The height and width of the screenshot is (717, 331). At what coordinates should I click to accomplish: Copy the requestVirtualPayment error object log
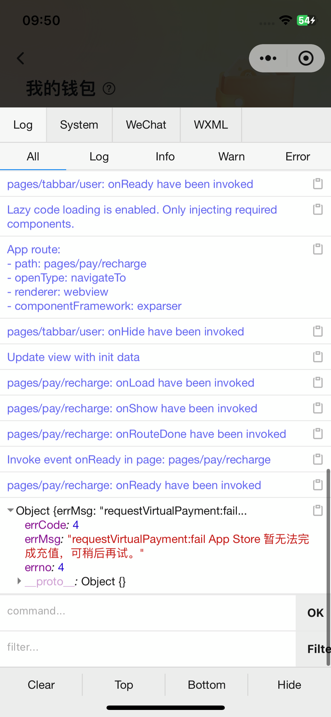point(318,510)
